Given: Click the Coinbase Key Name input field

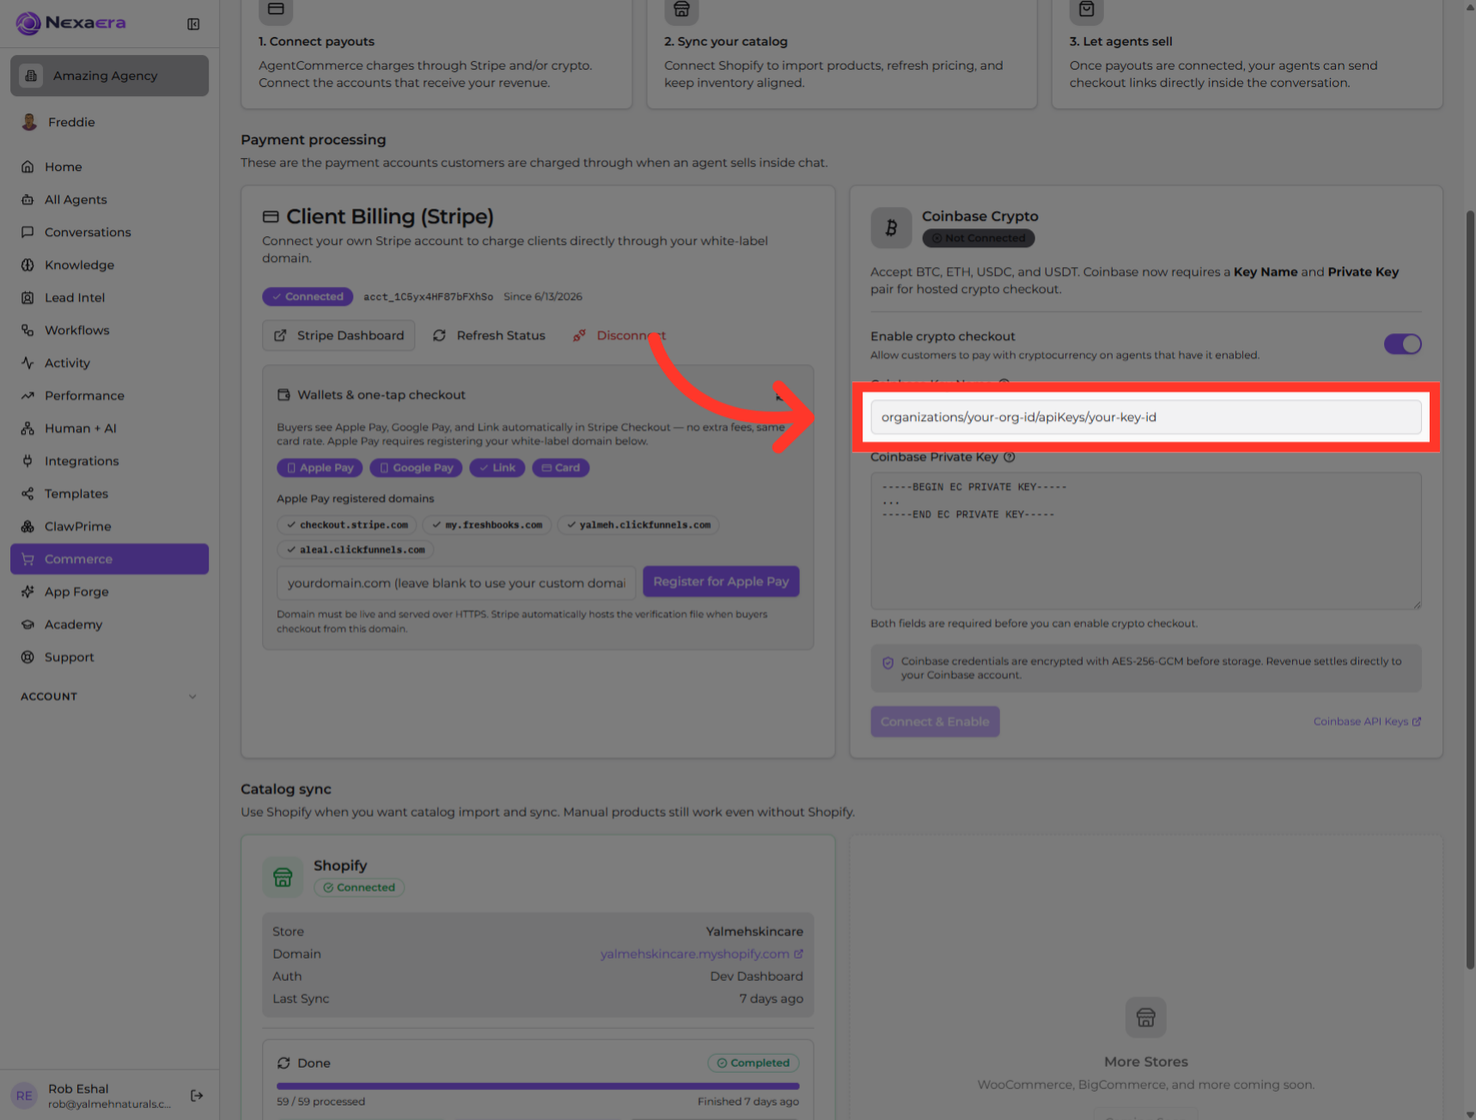Looking at the screenshot, I should point(1146,417).
